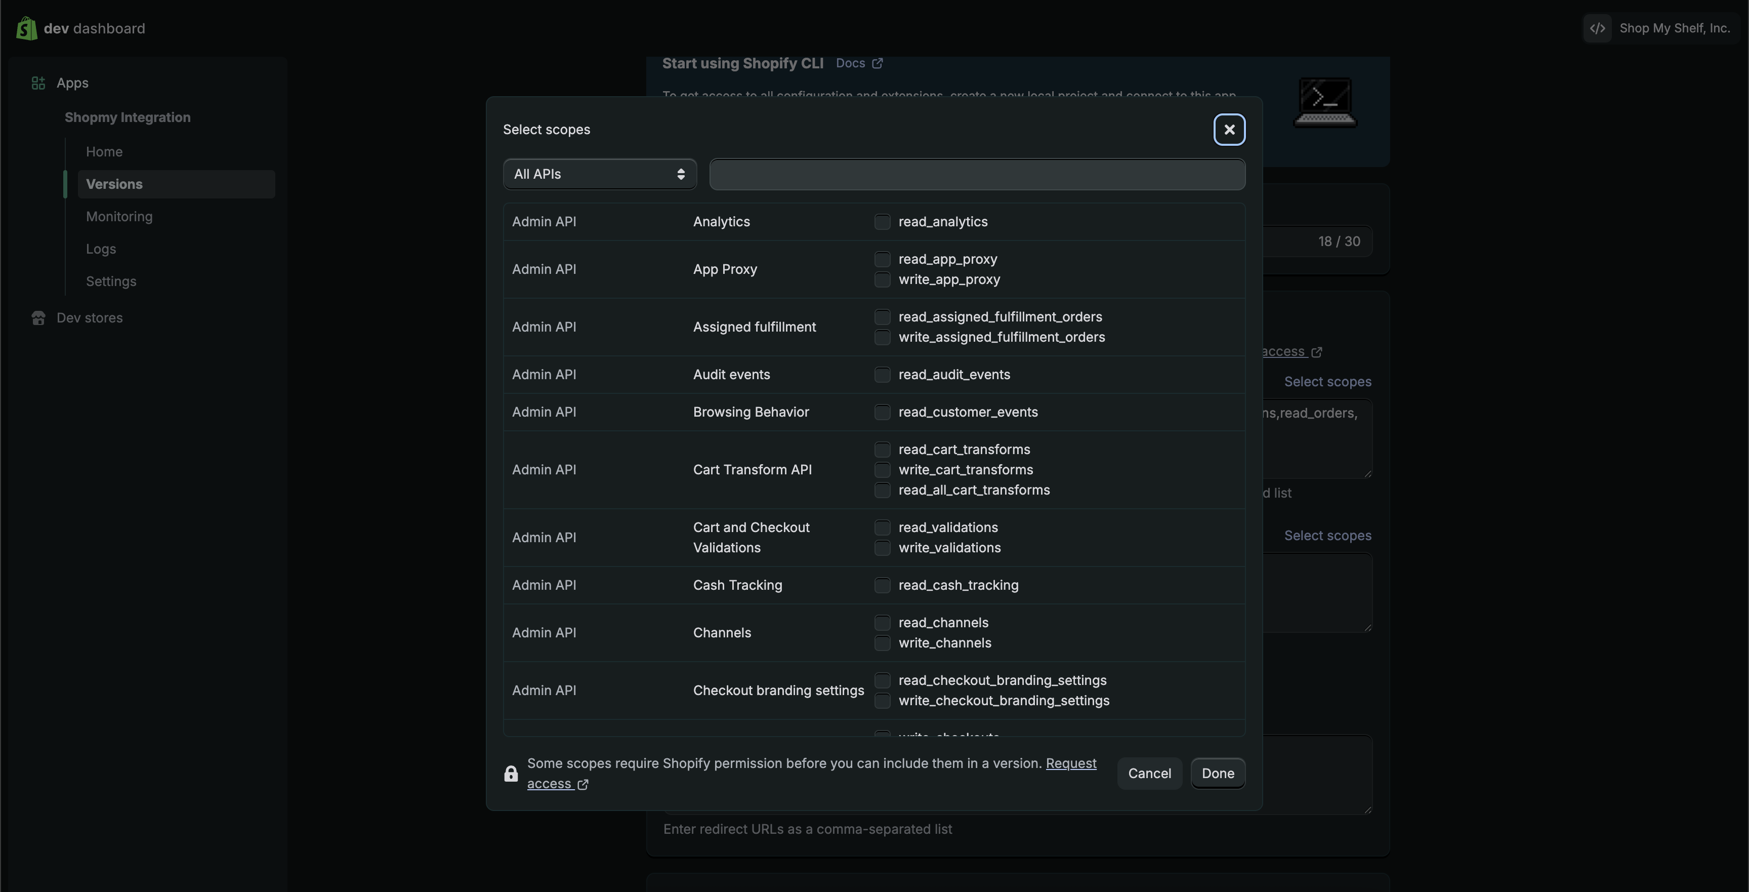Click the Request access link
The height and width of the screenshot is (892, 1749).
(x=1071, y=763)
